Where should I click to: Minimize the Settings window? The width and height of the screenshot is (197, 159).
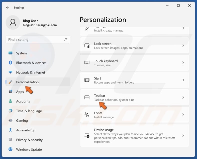(x=167, y=5)
